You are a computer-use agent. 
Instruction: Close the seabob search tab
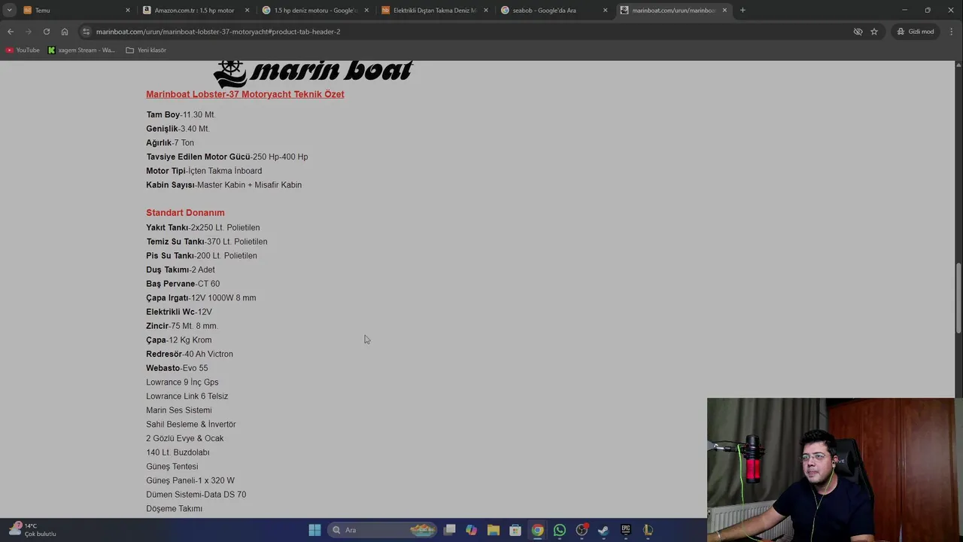click(605, 11)
